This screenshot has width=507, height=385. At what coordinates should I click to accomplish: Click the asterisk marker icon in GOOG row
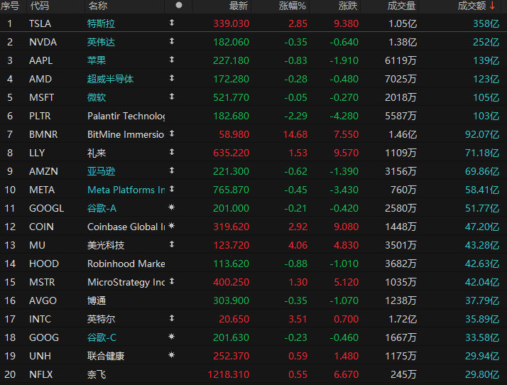pyautogui.click(x=172, y=337)
